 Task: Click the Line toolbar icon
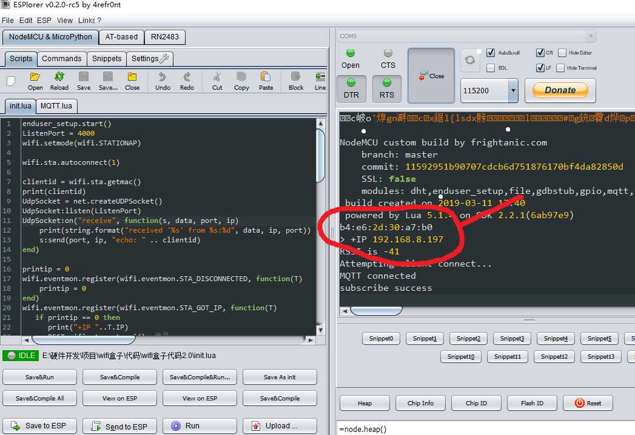320,81
